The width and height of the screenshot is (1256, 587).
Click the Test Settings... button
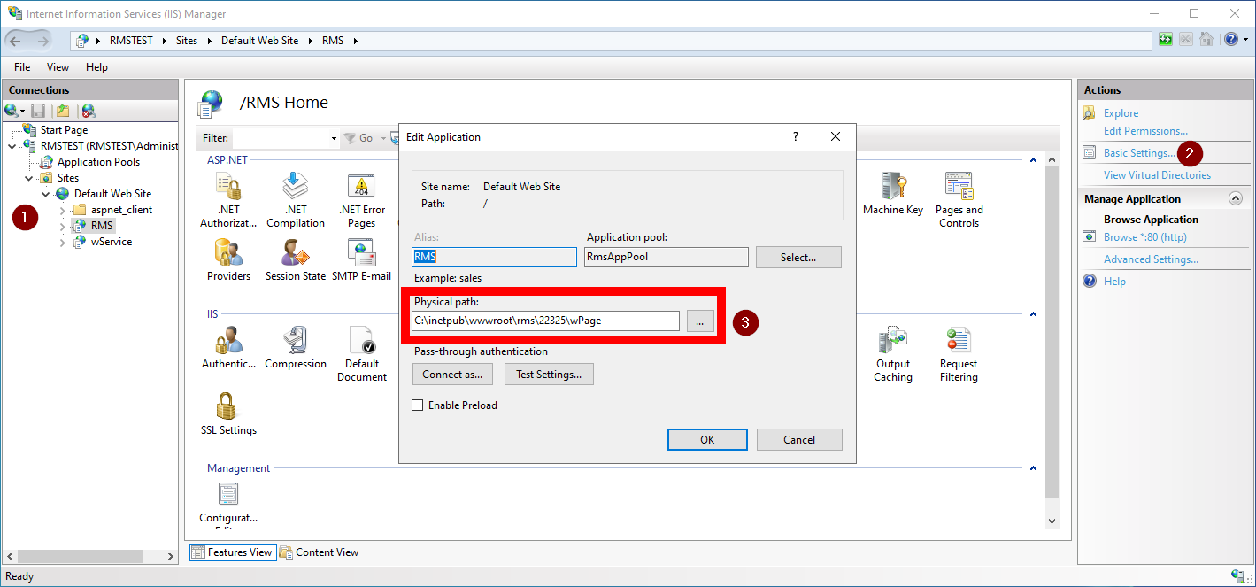point(549,375)
